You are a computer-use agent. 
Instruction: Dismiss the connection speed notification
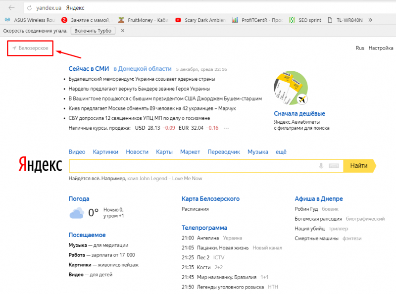(x=123, y=31)
